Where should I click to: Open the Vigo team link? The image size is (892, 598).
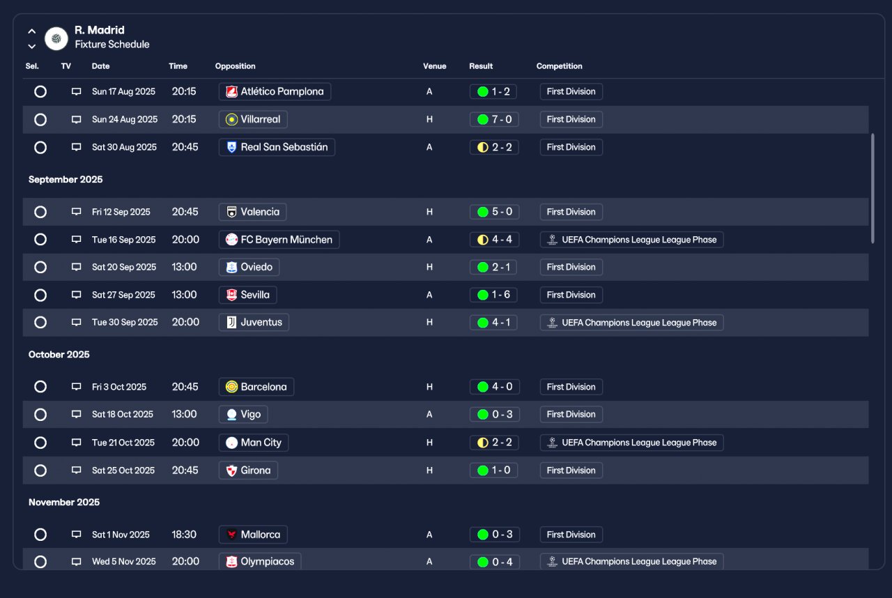click(243, 415)
